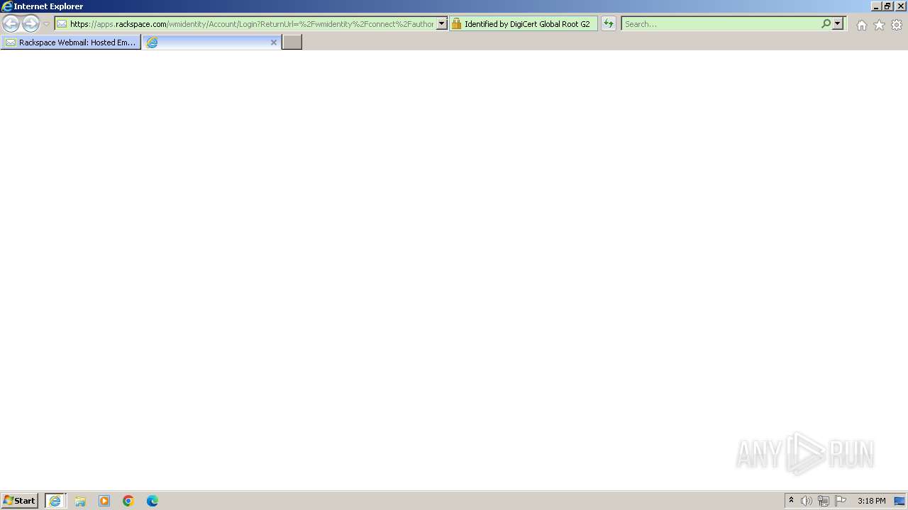This screenshot has width=908, height=510.
Task: Click the 3:18 PM clock
Action: (871, 501)
